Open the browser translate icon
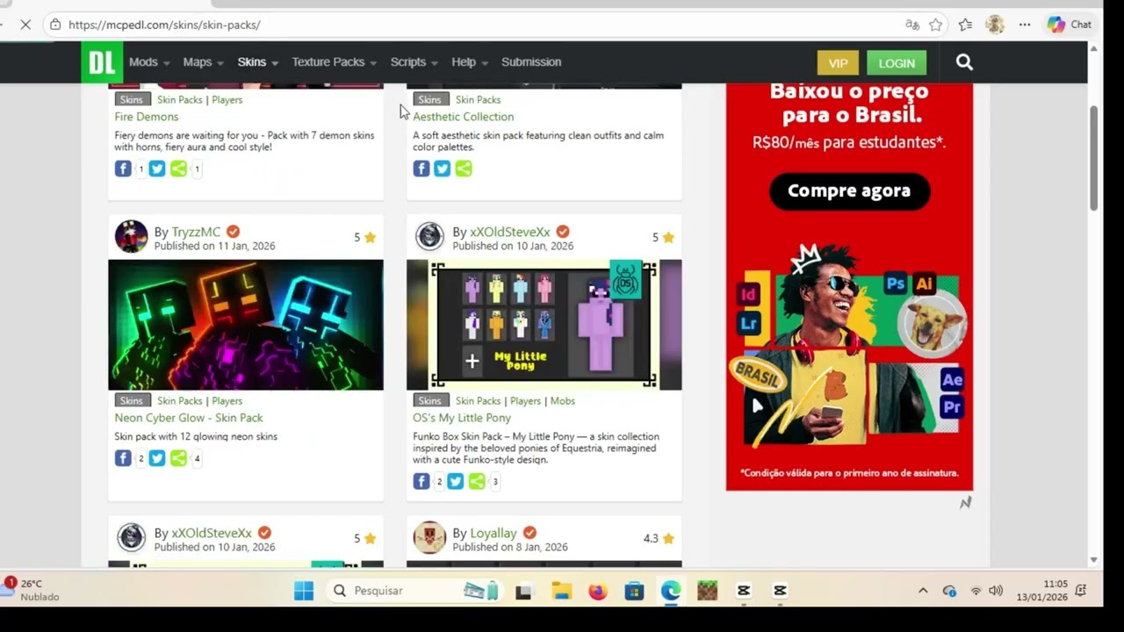This screenshot has height=632, width=1124. point(912,25)
